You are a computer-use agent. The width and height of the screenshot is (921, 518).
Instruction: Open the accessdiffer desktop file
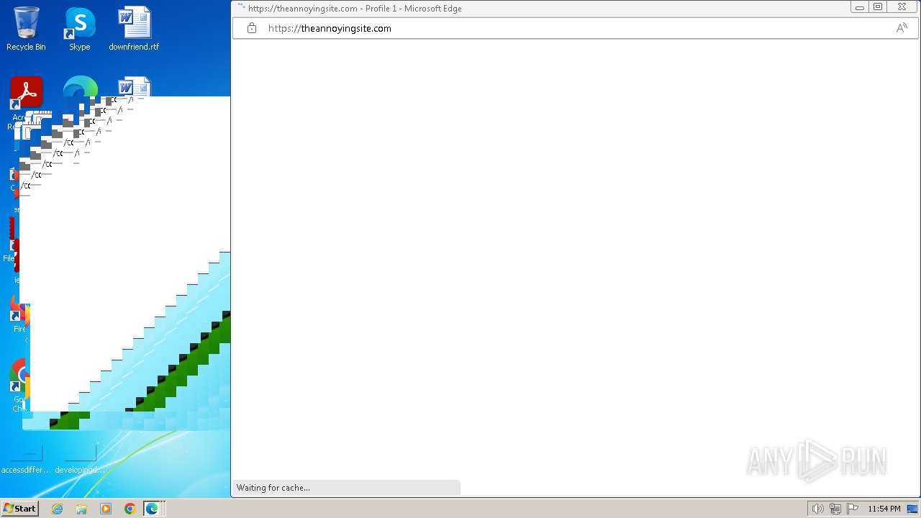coord(27,460)
